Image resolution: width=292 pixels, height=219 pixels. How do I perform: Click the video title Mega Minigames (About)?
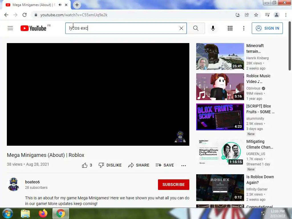click(45, 155)
